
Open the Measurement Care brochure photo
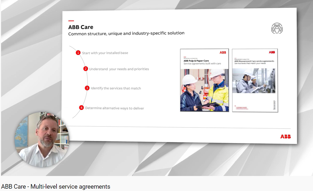click(254, 81)
